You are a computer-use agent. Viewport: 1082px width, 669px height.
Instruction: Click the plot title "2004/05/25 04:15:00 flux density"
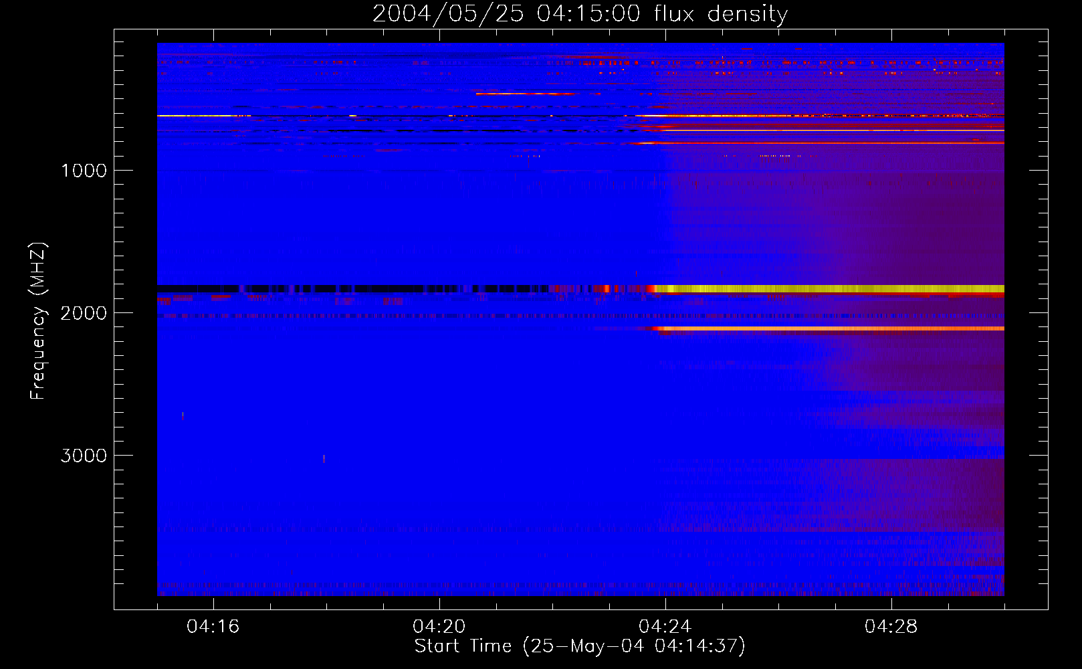pos(580,14)
